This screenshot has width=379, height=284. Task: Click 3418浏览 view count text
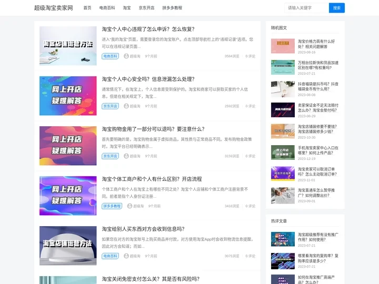click(x=232, y=206)
